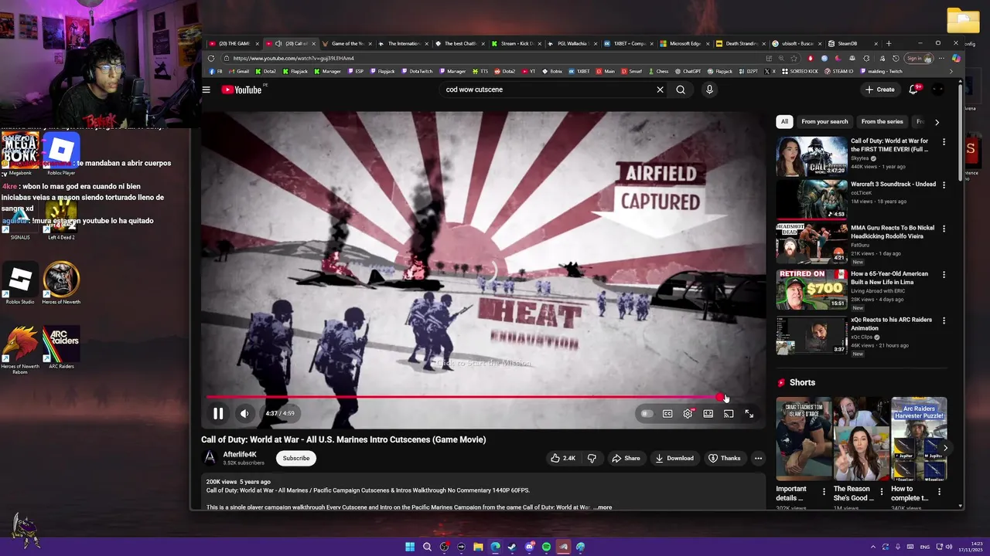This screenshot has width=990, height=556.
Task: Run the search with the magnifier button
Action: (681, 90)
